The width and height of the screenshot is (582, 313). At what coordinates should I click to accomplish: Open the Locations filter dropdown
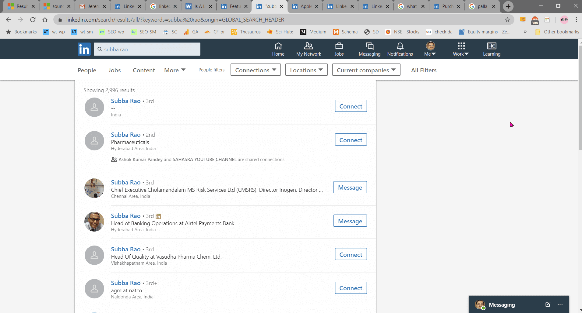[306, 70]
